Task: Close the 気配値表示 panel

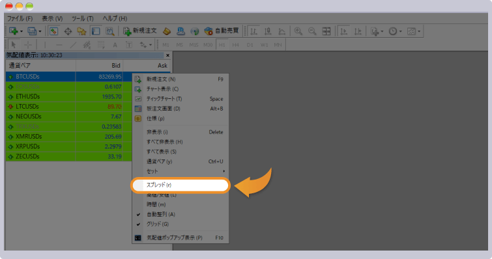Action: (167, 55)
